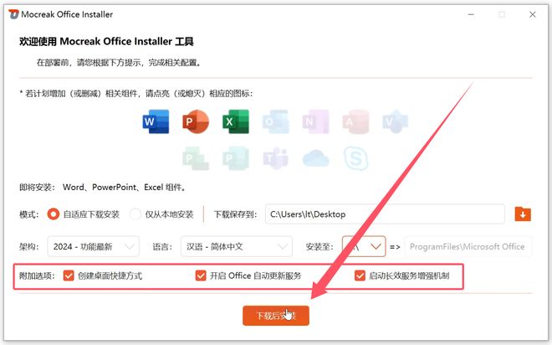Image resolution: width=552 pixels, height=345 pixels.
Task: Enable the OneNote component icon
Action: (x=316, y=121)
